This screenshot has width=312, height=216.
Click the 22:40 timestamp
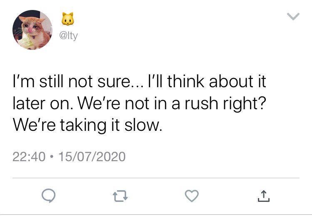[29, 157]
